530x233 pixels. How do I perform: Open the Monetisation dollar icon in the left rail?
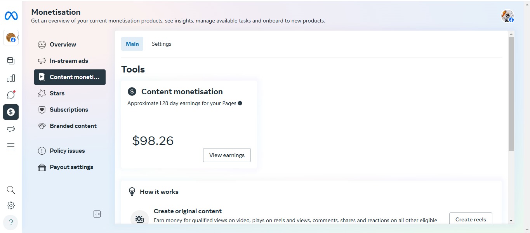10,112
